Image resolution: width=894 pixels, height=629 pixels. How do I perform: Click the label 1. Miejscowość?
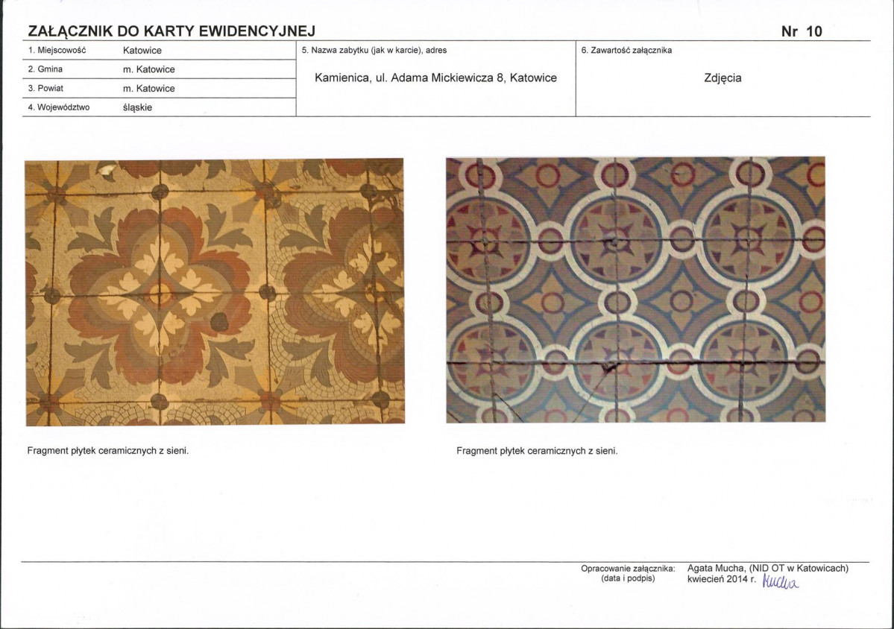point(57,50)
